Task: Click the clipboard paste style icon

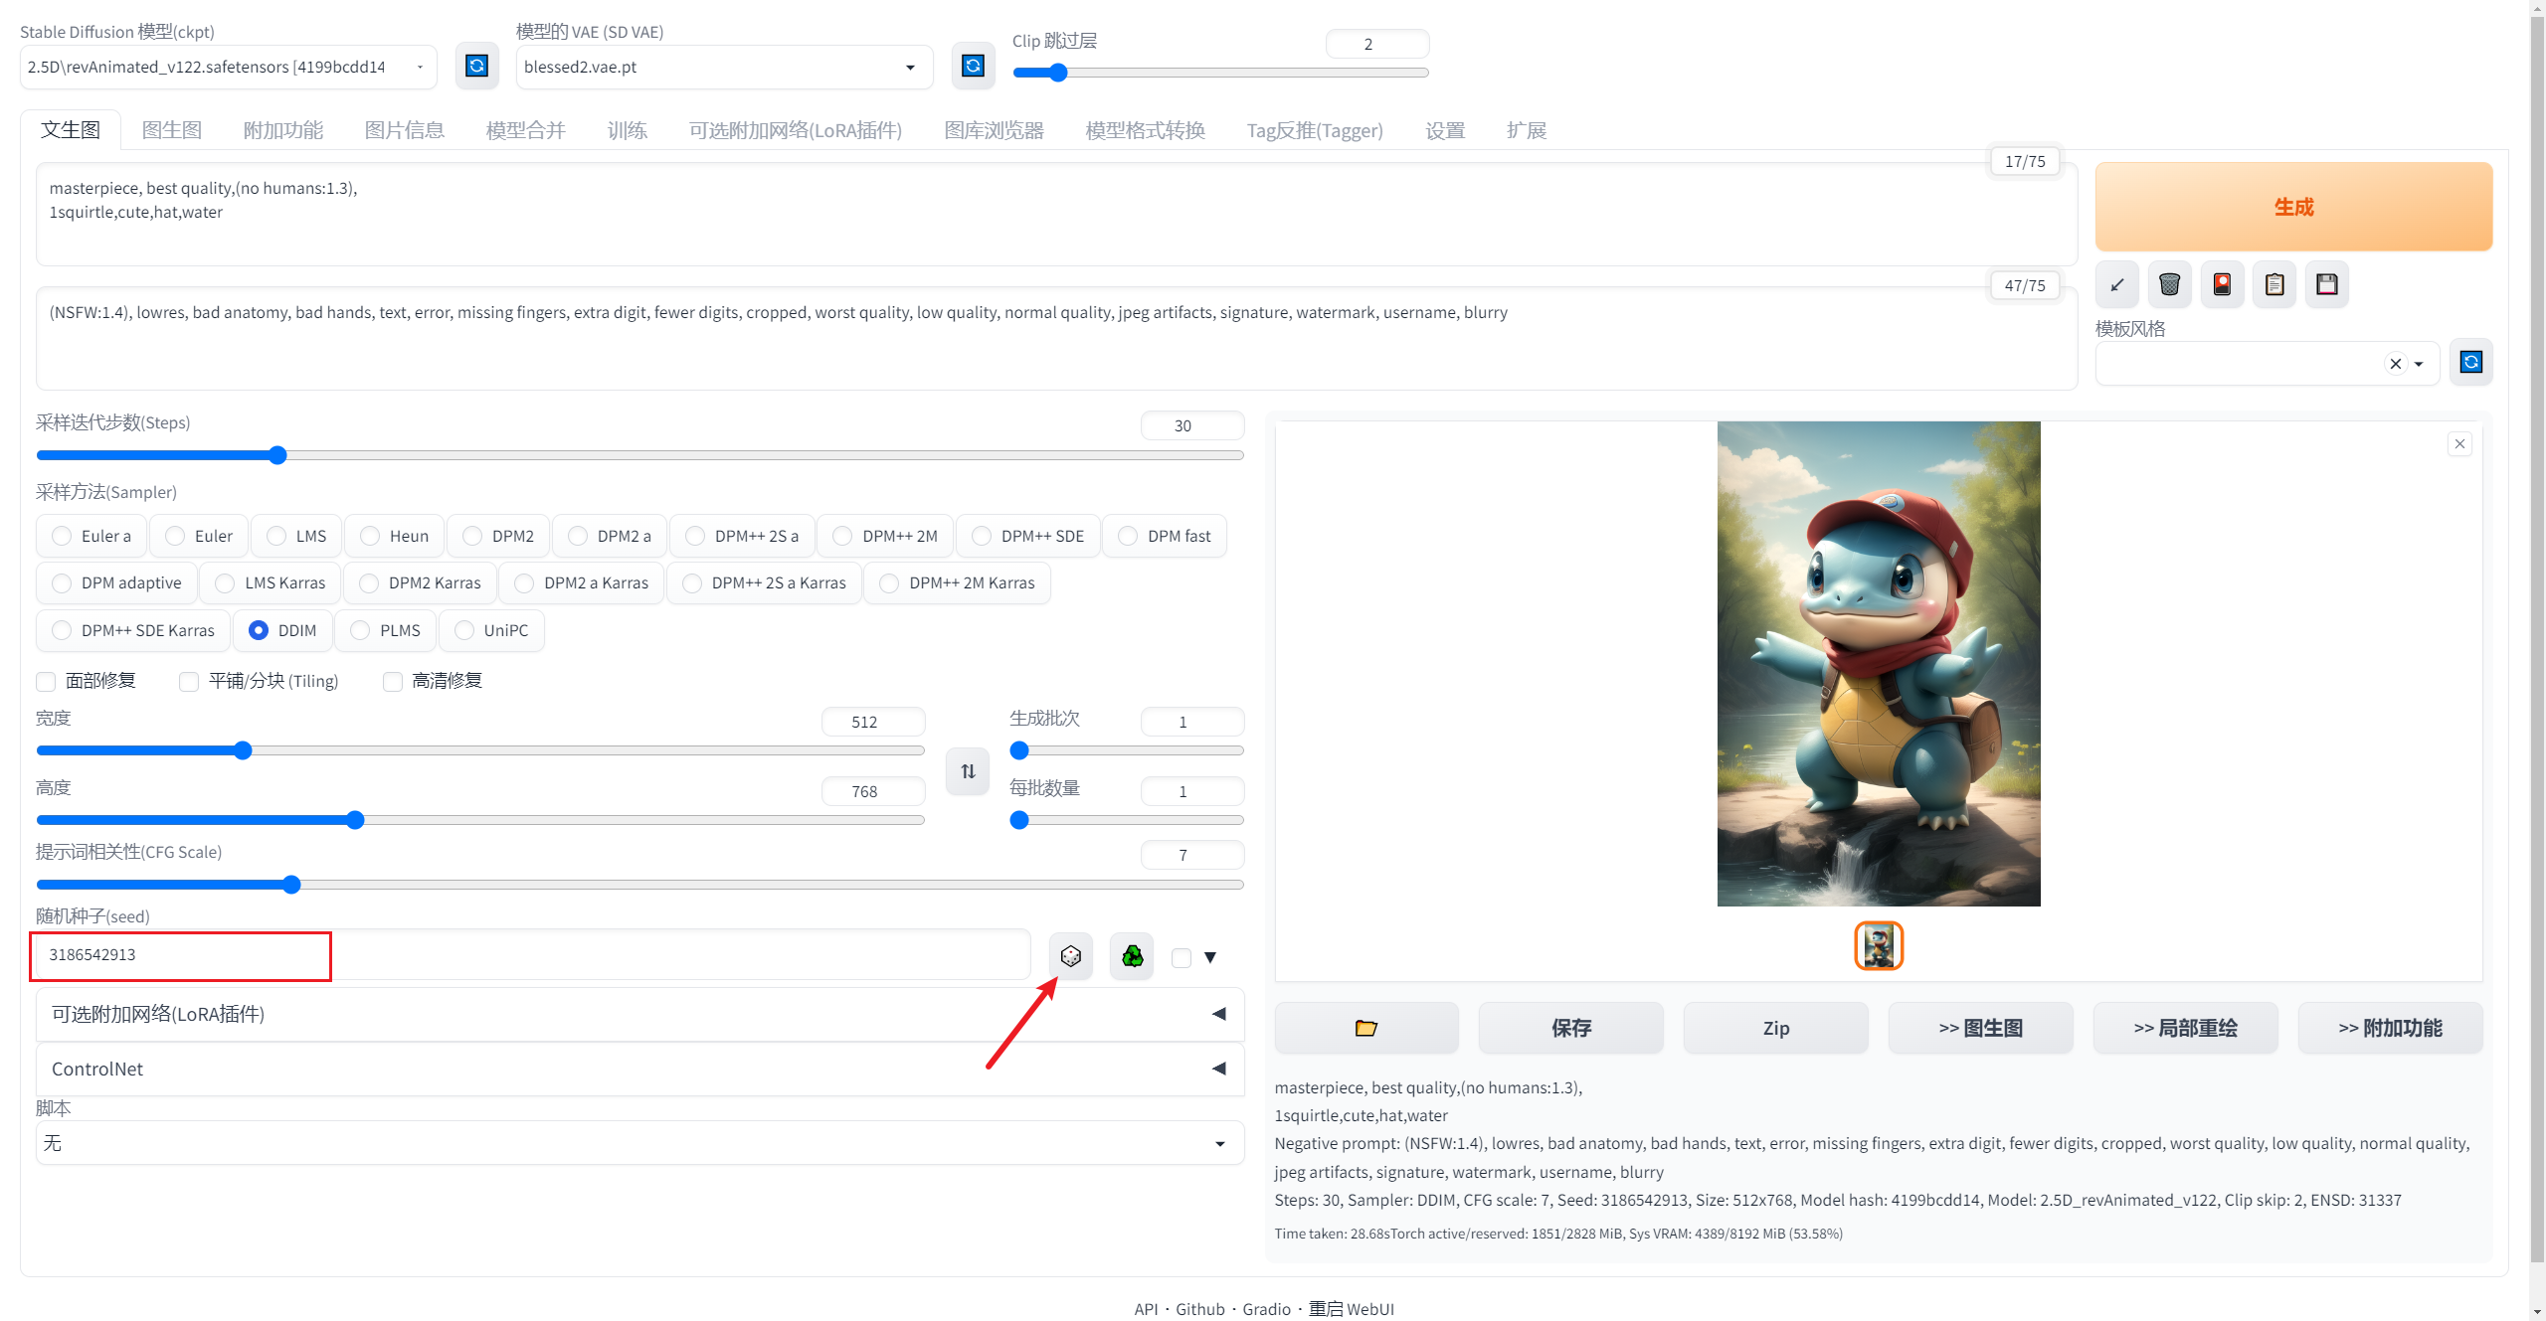Action: click(2274, 285)
